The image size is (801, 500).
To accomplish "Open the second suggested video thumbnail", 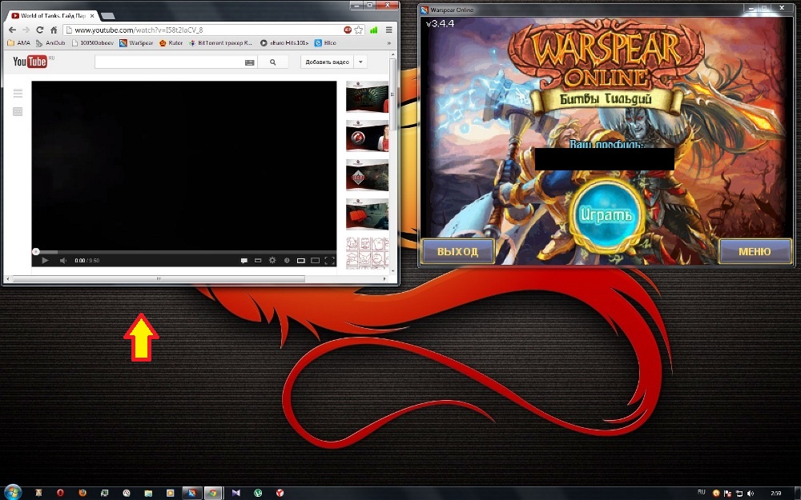I will (368, 136).
